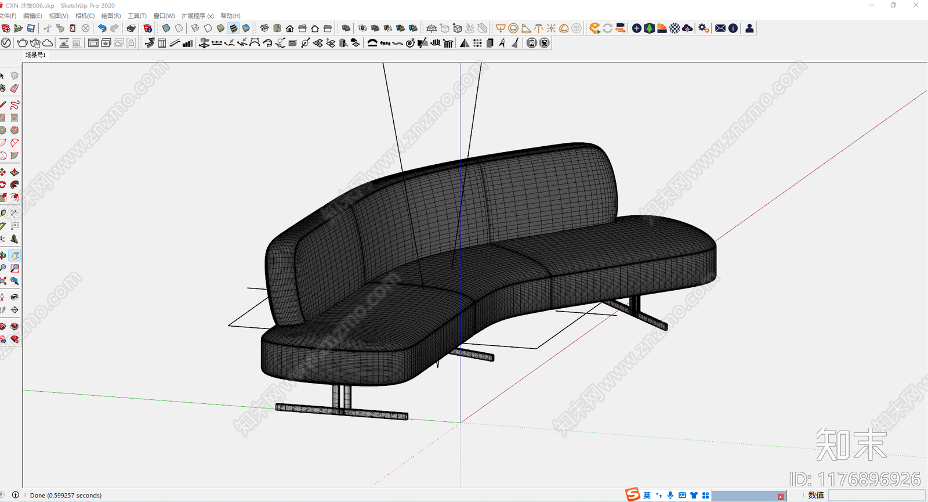
Task: Open the 文件(F) menu
Action: (8, 16)
